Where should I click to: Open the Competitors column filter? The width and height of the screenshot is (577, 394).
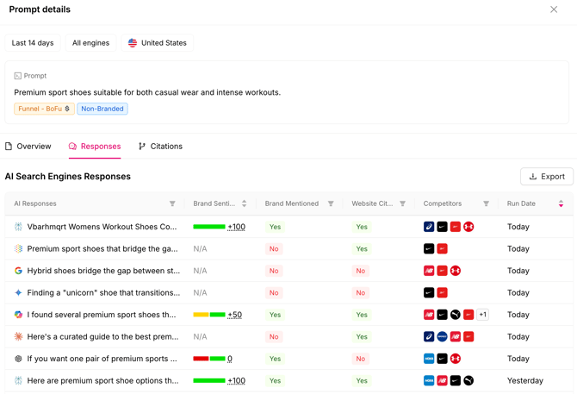pyautogui.click(x=486, y=203)
